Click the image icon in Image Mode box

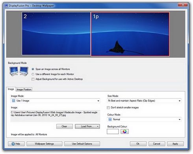point(13,101)
